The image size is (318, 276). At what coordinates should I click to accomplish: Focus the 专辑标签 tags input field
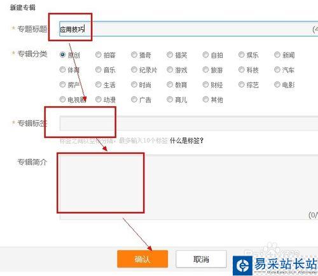click(x=189, y=123)
